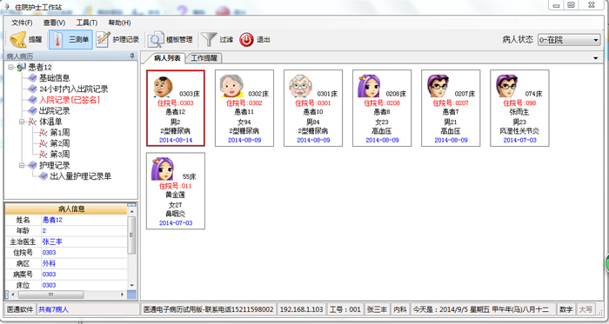Click the 出入量护理记录单 book icon
This screenshot has width=609, height=324.
[x=43, y=176]
